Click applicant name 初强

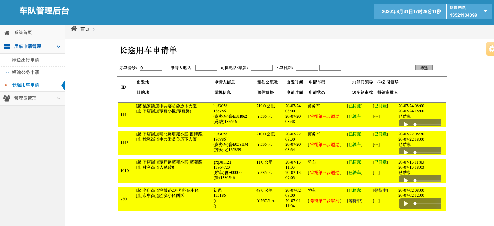click(x=218, y=190)
